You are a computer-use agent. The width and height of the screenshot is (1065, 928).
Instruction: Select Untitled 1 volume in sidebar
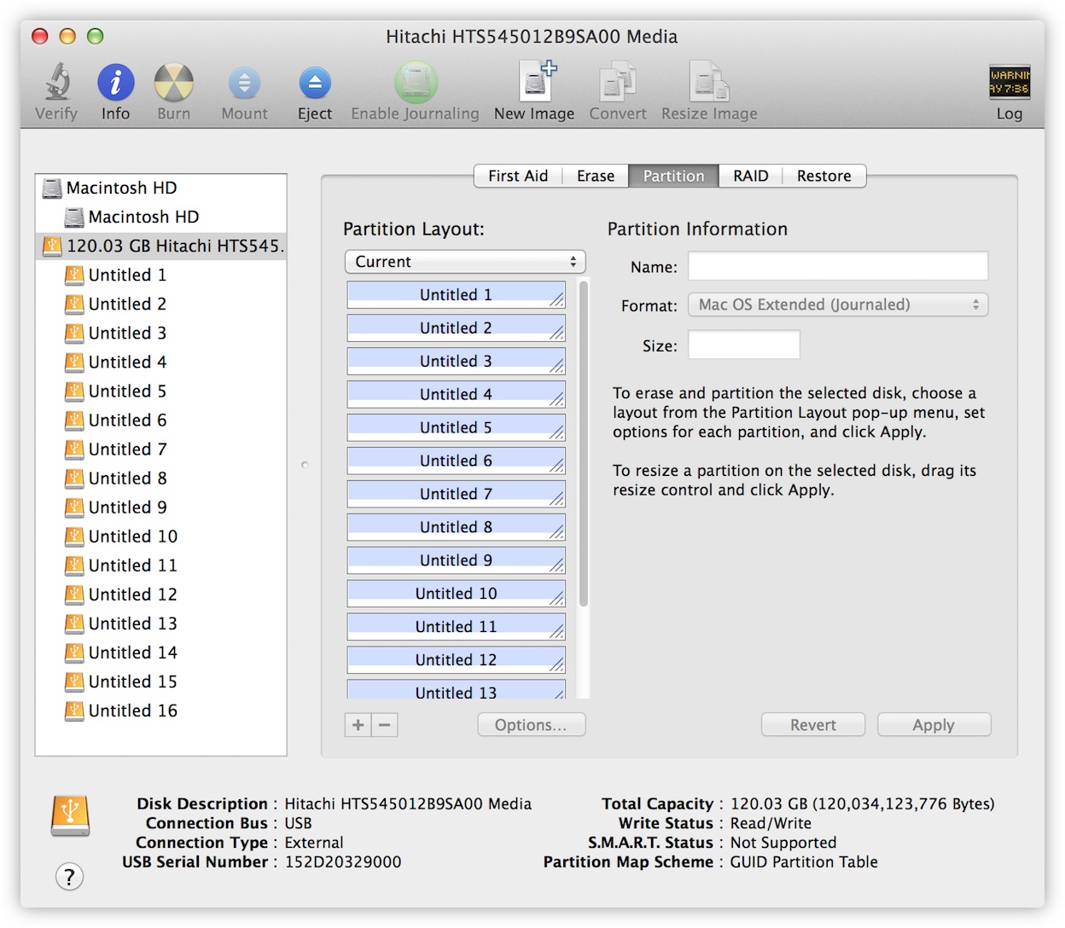(x=160, y=275)
